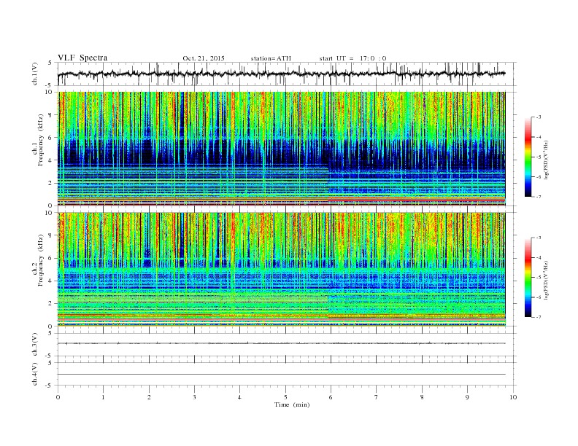
Task: Click the time axis tick label "3"
Action: point(194,397)
